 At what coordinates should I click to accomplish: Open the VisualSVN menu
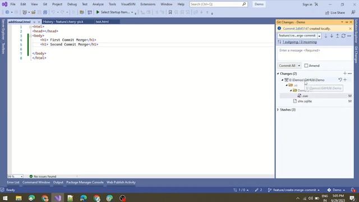coord(128,4)
